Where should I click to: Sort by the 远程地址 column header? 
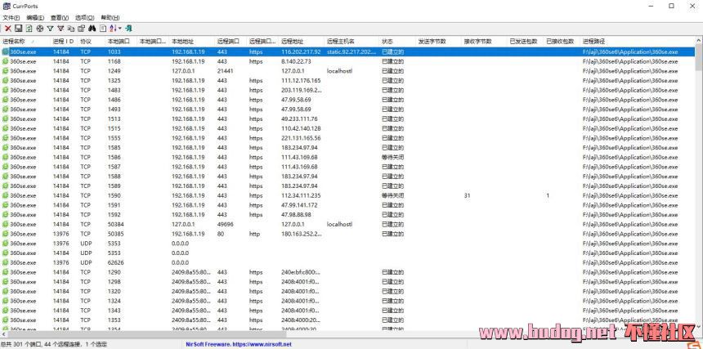point(302,41)
